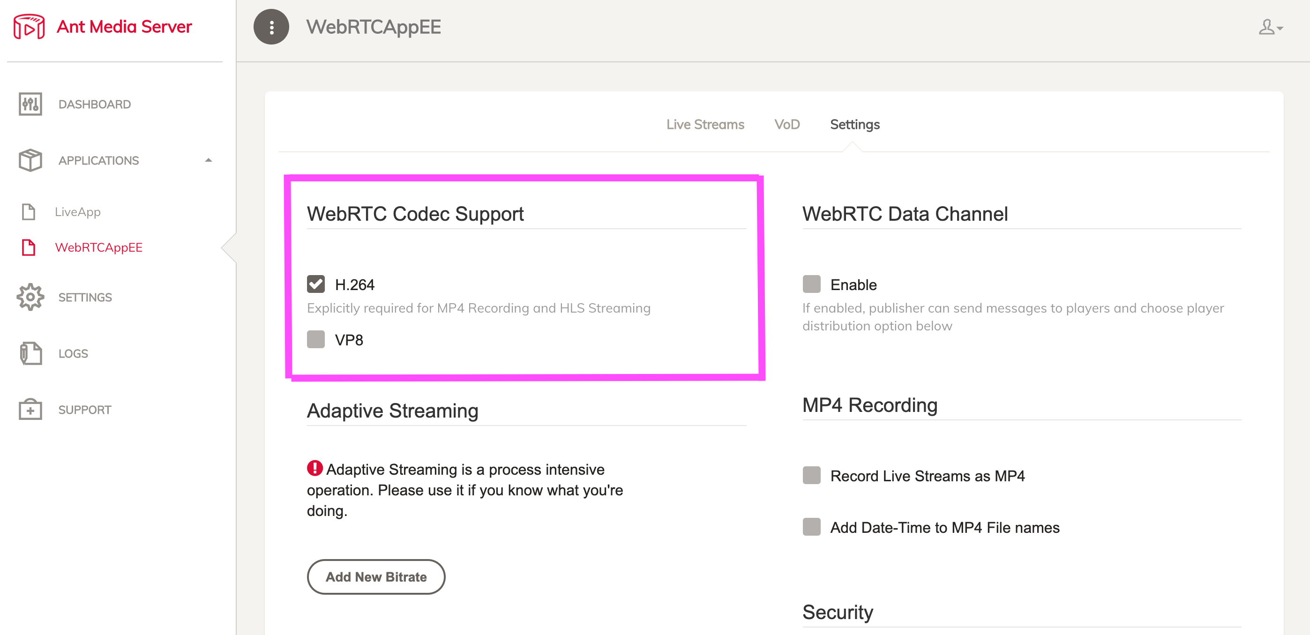Open the three-dot menu beside WebRTCAppEE

[x=271, y=27]
